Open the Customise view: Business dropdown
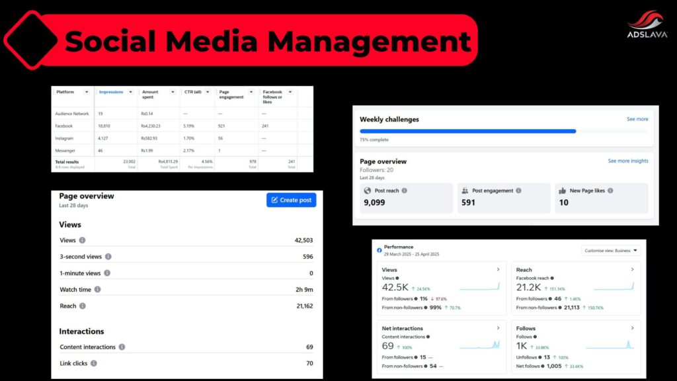 [x=610, y=251]
